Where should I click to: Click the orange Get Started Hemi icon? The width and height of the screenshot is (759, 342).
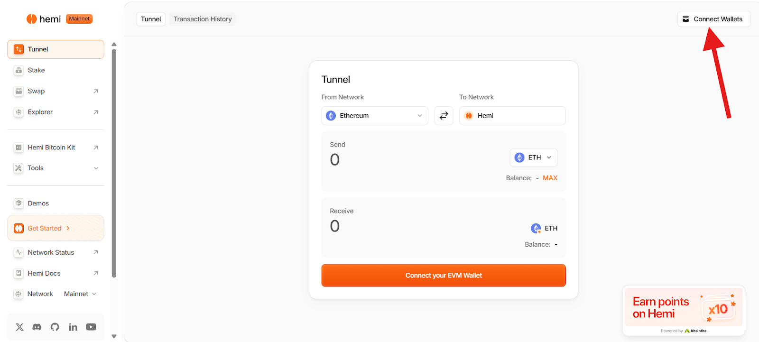[19, 228]
